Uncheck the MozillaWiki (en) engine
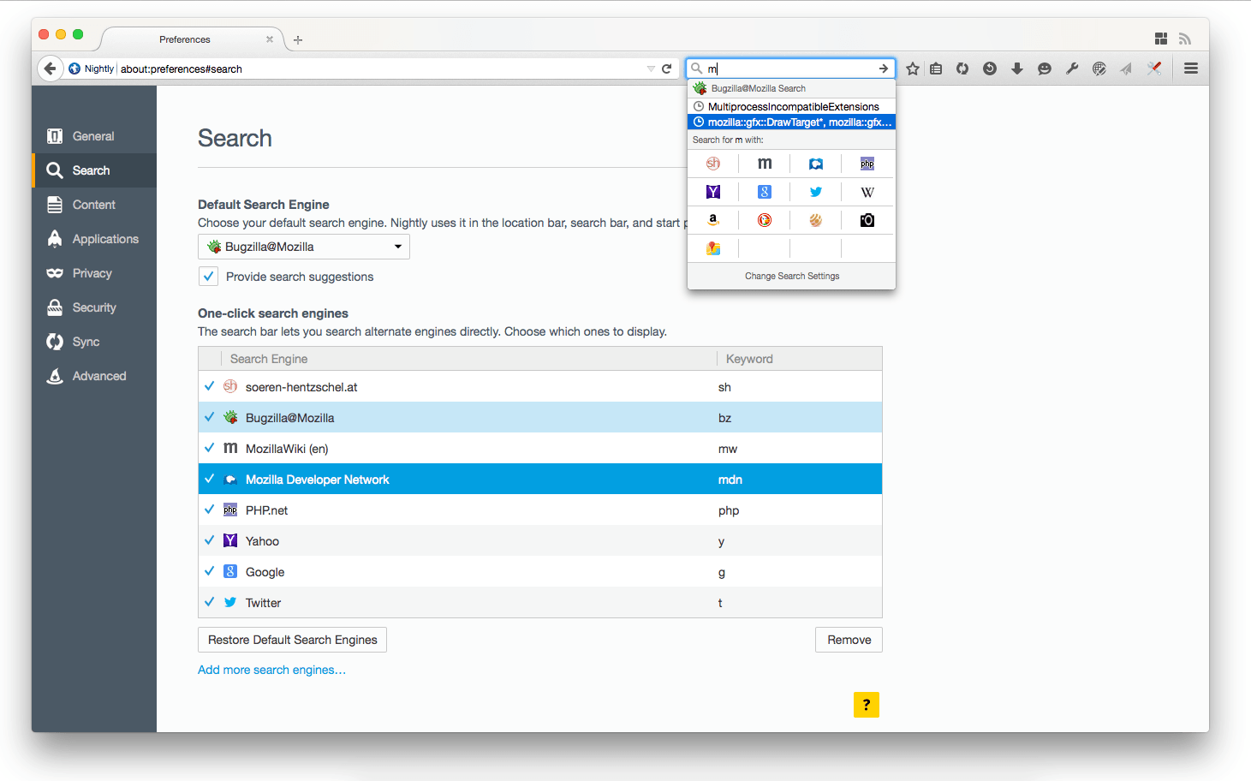 pos(210,448)
